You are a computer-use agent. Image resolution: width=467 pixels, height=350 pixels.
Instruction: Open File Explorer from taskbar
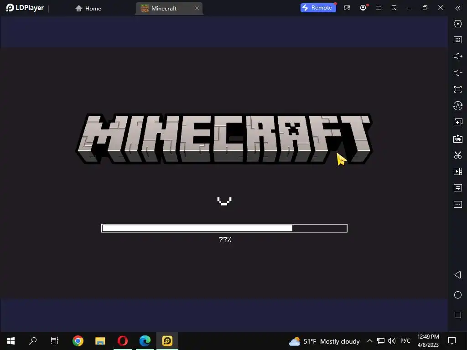click(x=100, y=341)
